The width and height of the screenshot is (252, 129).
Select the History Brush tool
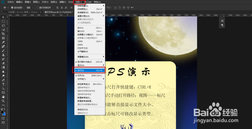[3, 59]
